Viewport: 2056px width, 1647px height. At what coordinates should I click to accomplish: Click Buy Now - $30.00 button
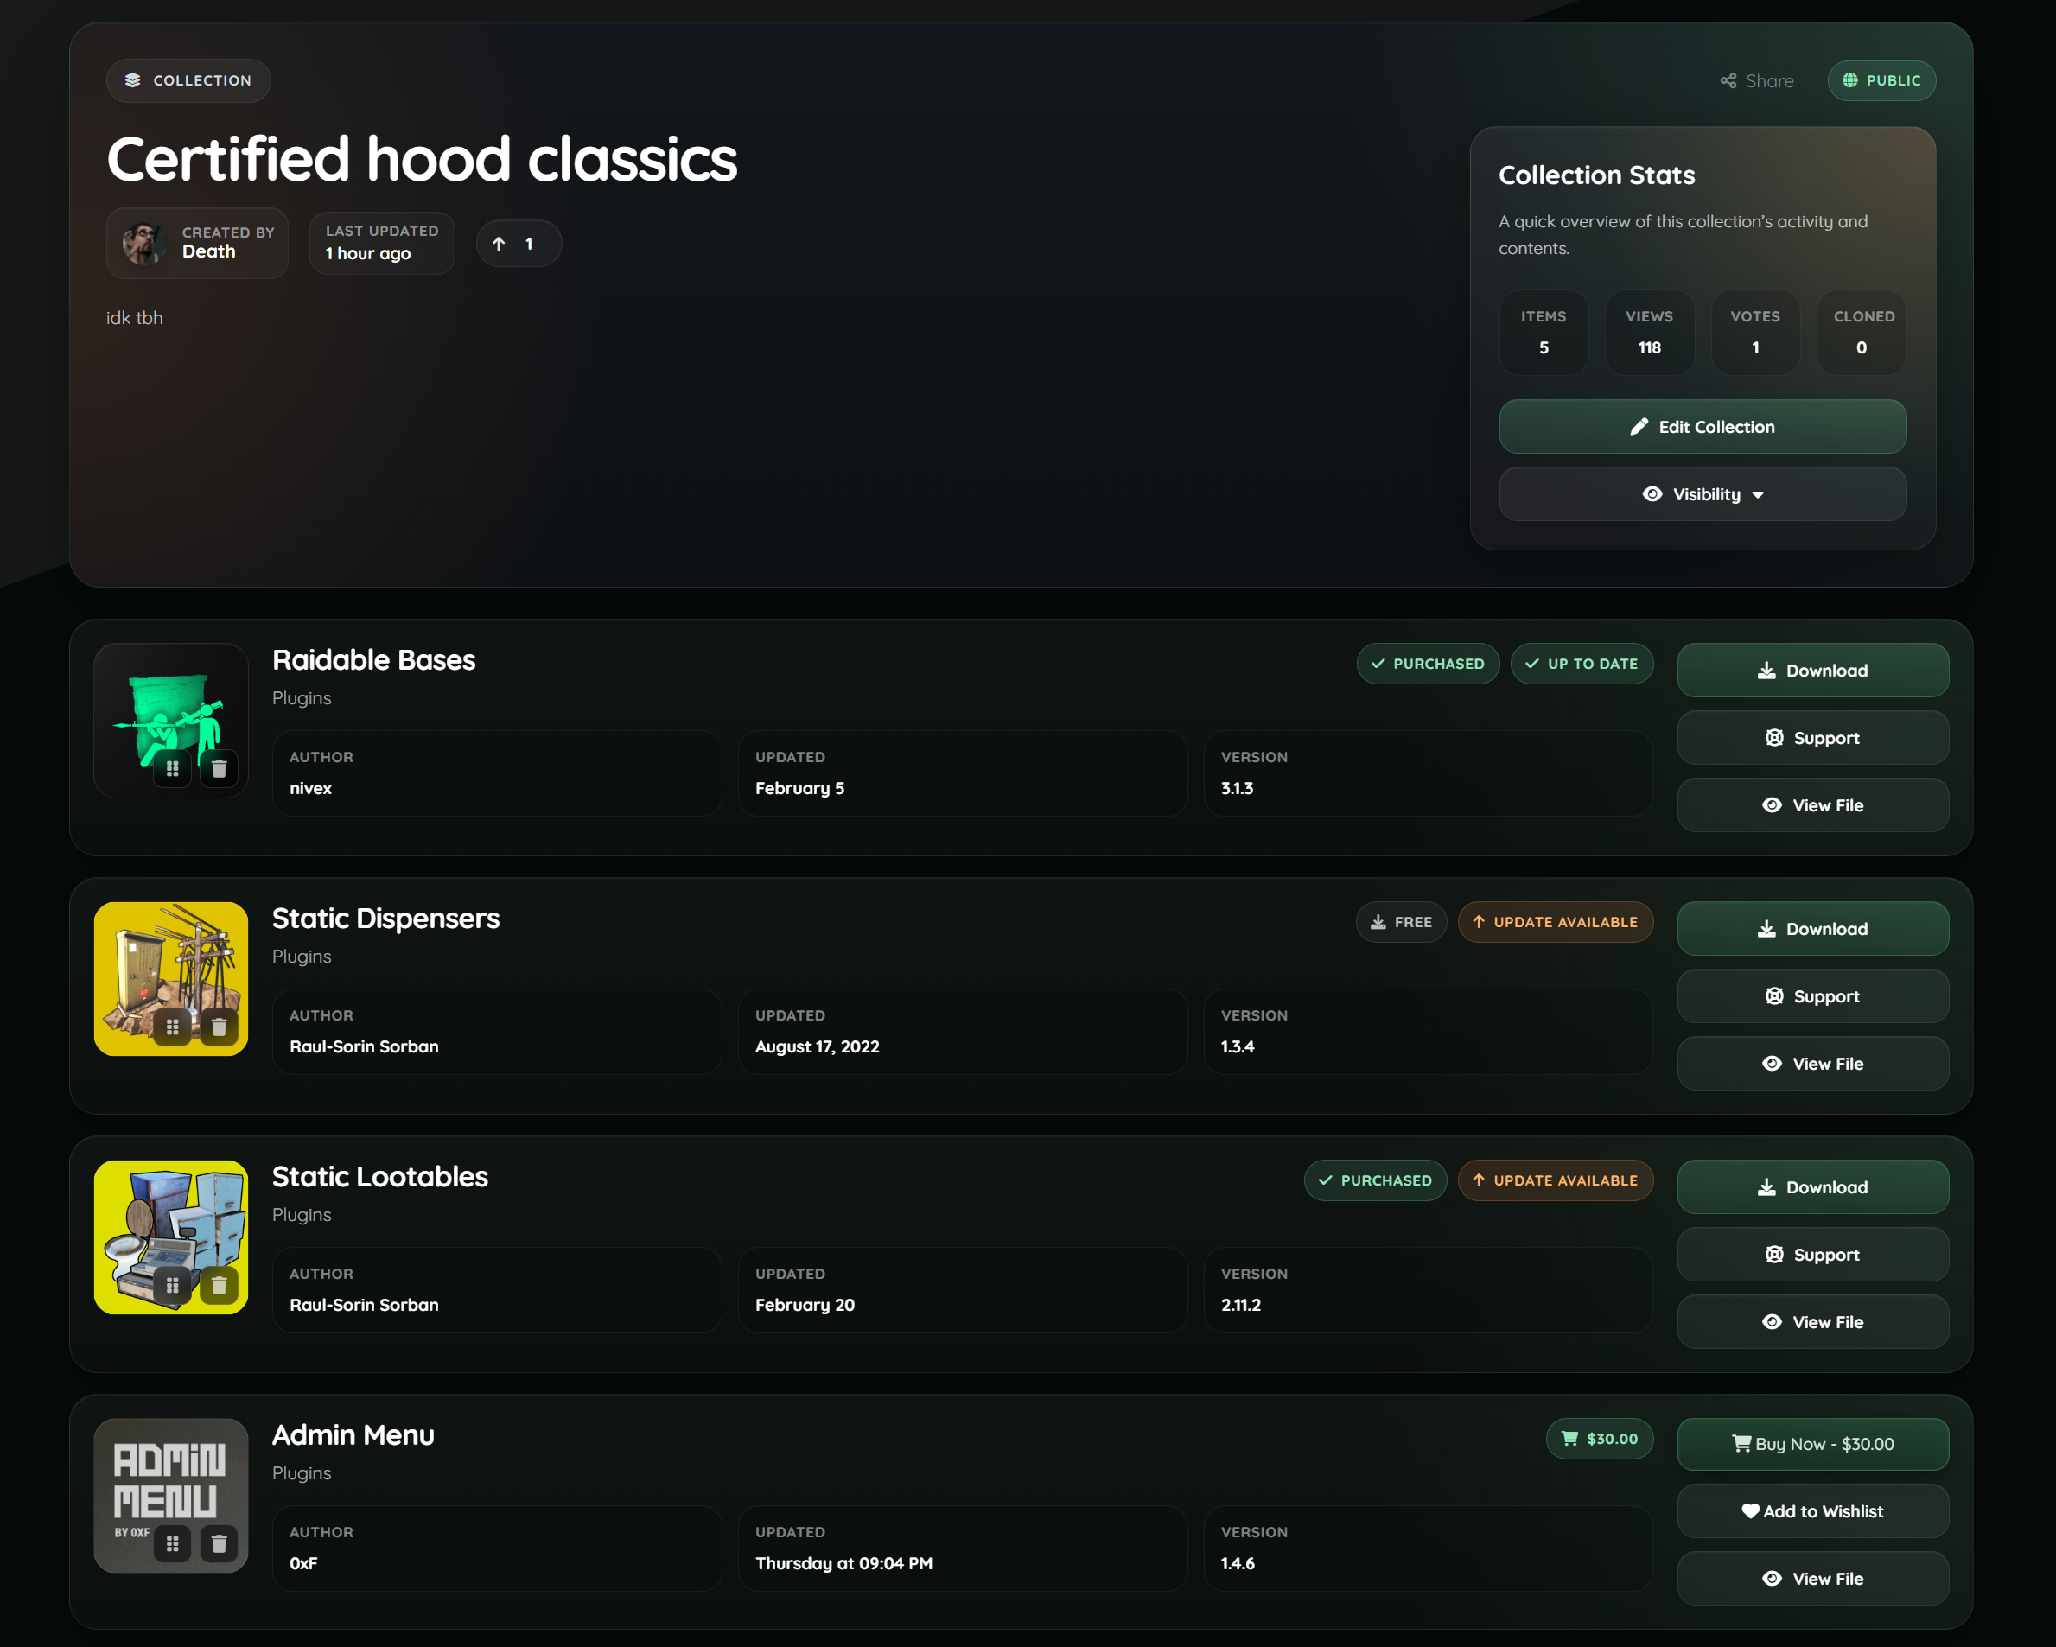click(x=1812, y=1444)
